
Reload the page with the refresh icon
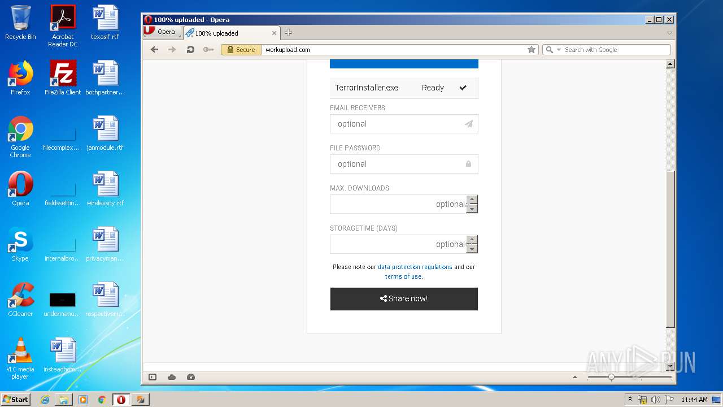pos(190,50)
